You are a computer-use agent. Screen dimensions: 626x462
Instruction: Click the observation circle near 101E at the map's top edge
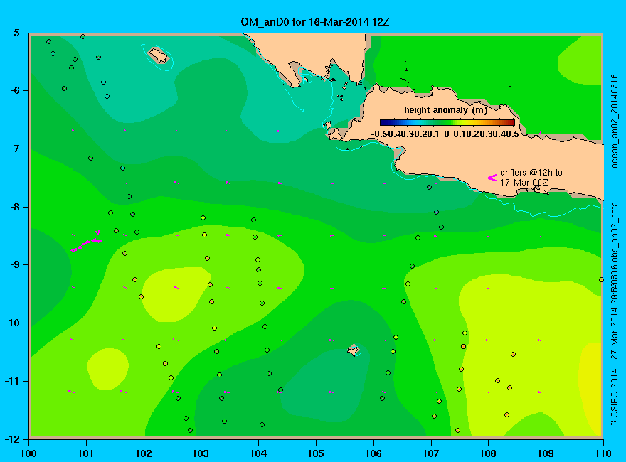[83, 37]
